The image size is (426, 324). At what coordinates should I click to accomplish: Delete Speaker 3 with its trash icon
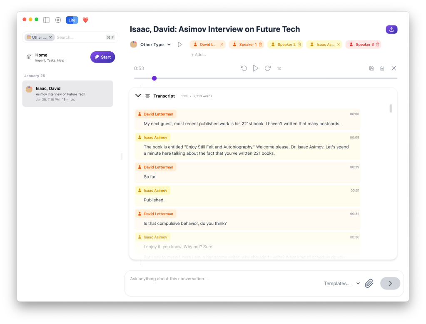click(x=378, y=45)
